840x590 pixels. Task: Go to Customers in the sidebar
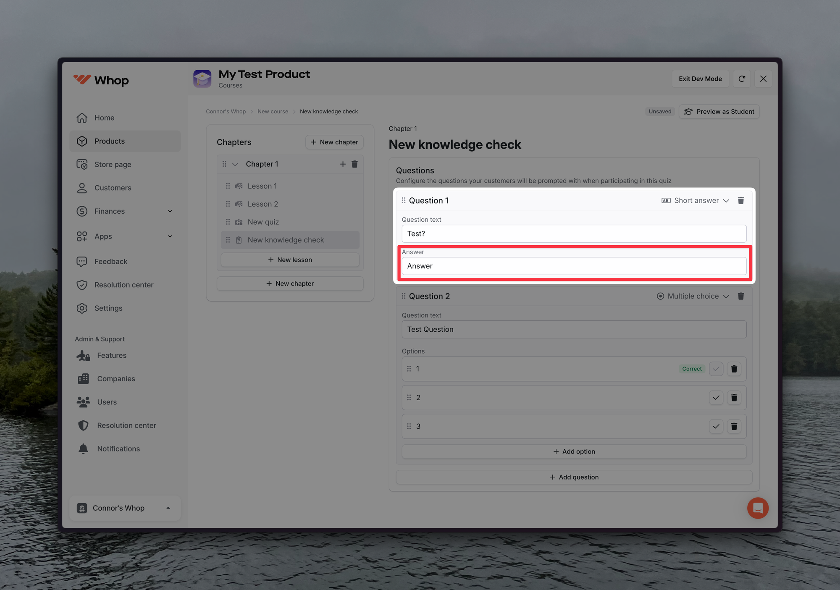113,188
